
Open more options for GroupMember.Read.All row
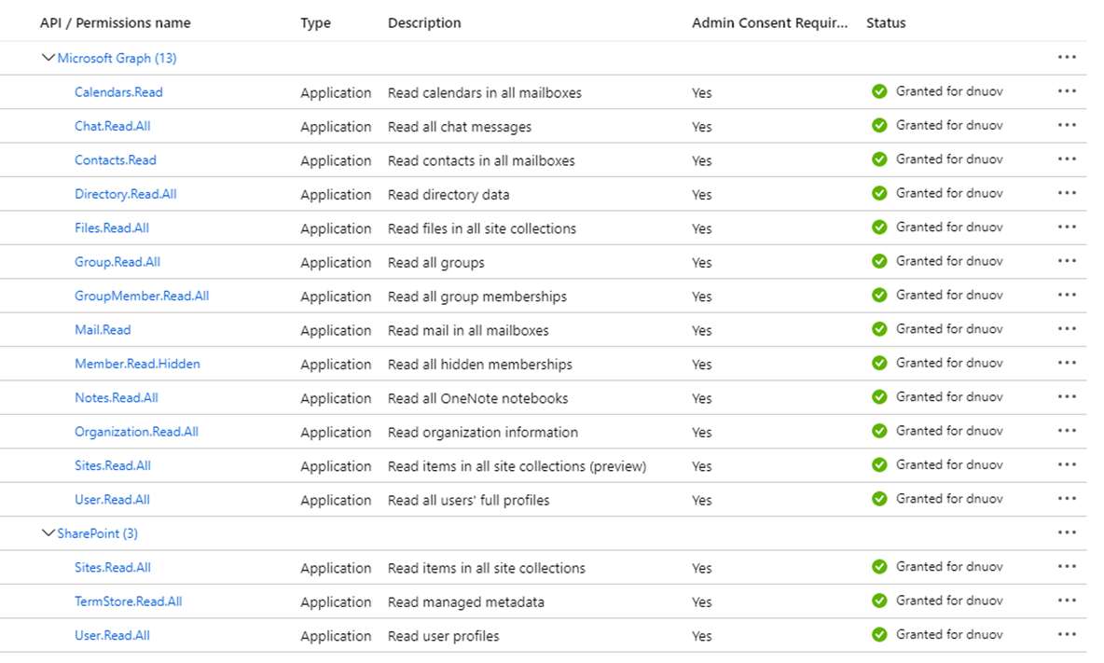pos(1067,295)
